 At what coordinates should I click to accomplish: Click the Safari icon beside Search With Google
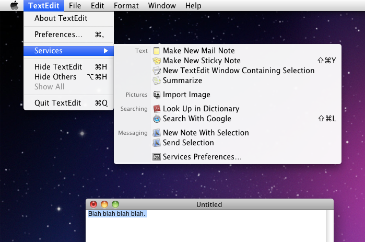pyautogui.click(x=157, y=119)
